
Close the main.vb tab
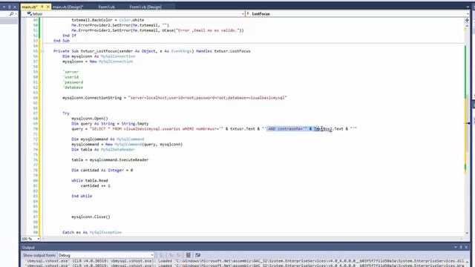[47, 7]
